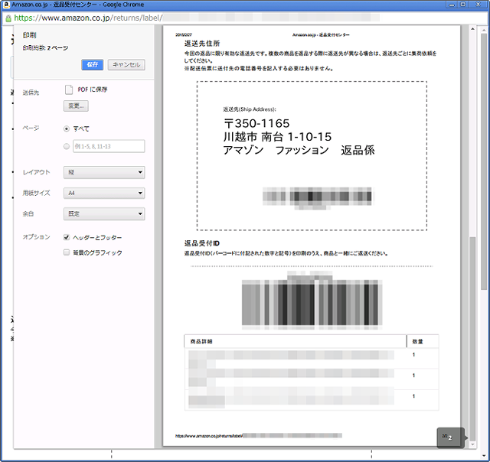490x462 pixels.
Task: Click the blue 保存 save button
Action: 92,64
